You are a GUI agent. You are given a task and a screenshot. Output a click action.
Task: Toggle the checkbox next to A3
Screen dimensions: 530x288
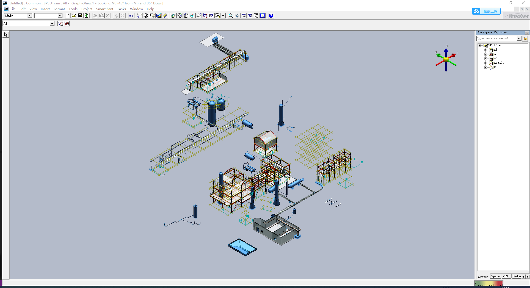coord(492,59)
